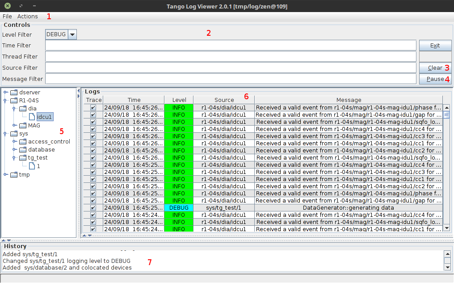Expand the MAG tree node
454x283 pixels.
tap(14, 126)
